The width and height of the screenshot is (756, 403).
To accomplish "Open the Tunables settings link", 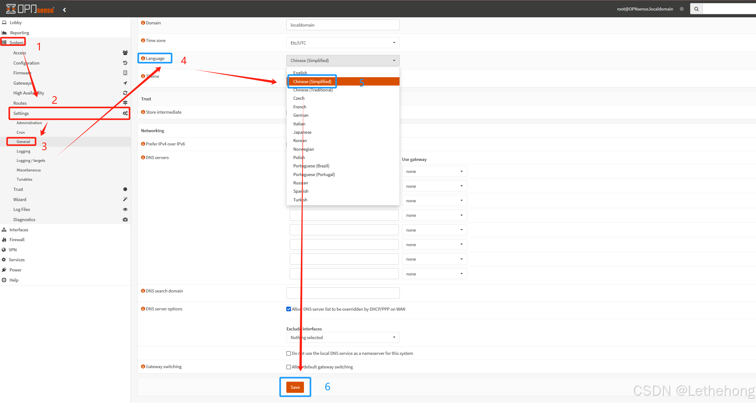I will coord(24,179).
